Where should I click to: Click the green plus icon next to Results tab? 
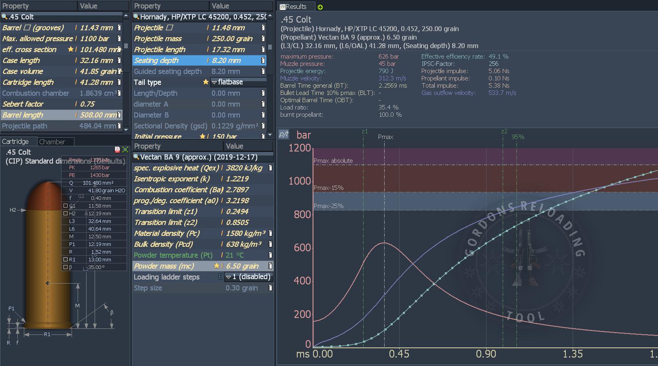click(320, 7)
